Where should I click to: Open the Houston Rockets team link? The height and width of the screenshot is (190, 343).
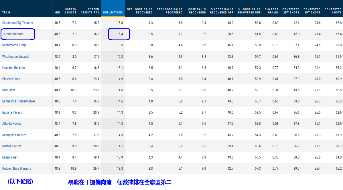13,68
